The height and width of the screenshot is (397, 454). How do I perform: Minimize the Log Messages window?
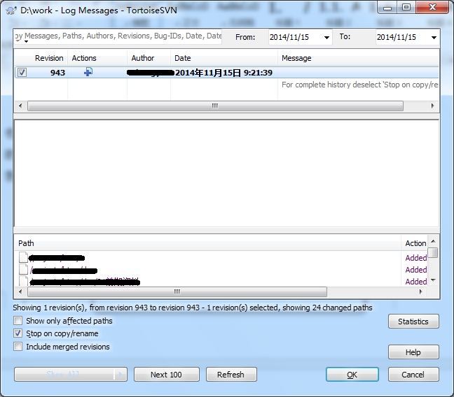point(387,8)
